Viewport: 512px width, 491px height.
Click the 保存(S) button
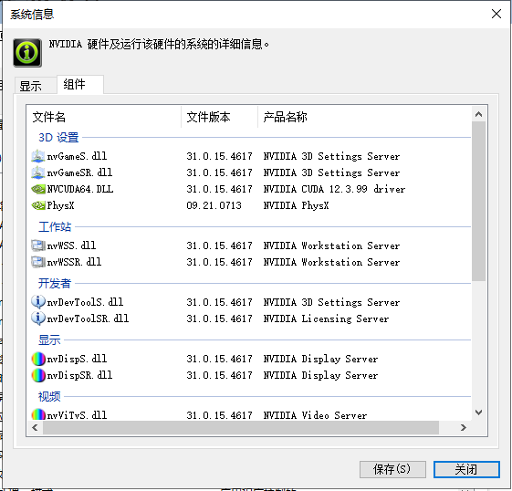[392, 469]
